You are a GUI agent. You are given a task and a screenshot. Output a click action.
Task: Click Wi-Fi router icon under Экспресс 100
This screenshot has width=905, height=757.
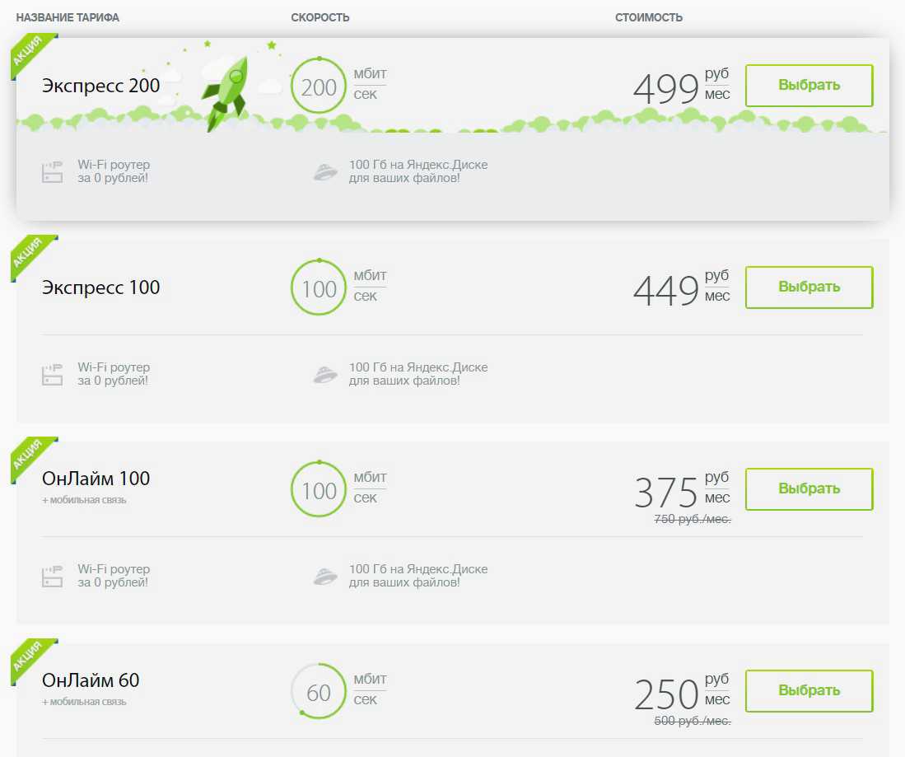52,374
